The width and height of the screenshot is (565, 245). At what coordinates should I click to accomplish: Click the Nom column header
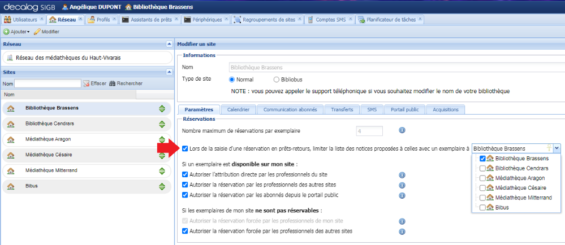point(68,95)
